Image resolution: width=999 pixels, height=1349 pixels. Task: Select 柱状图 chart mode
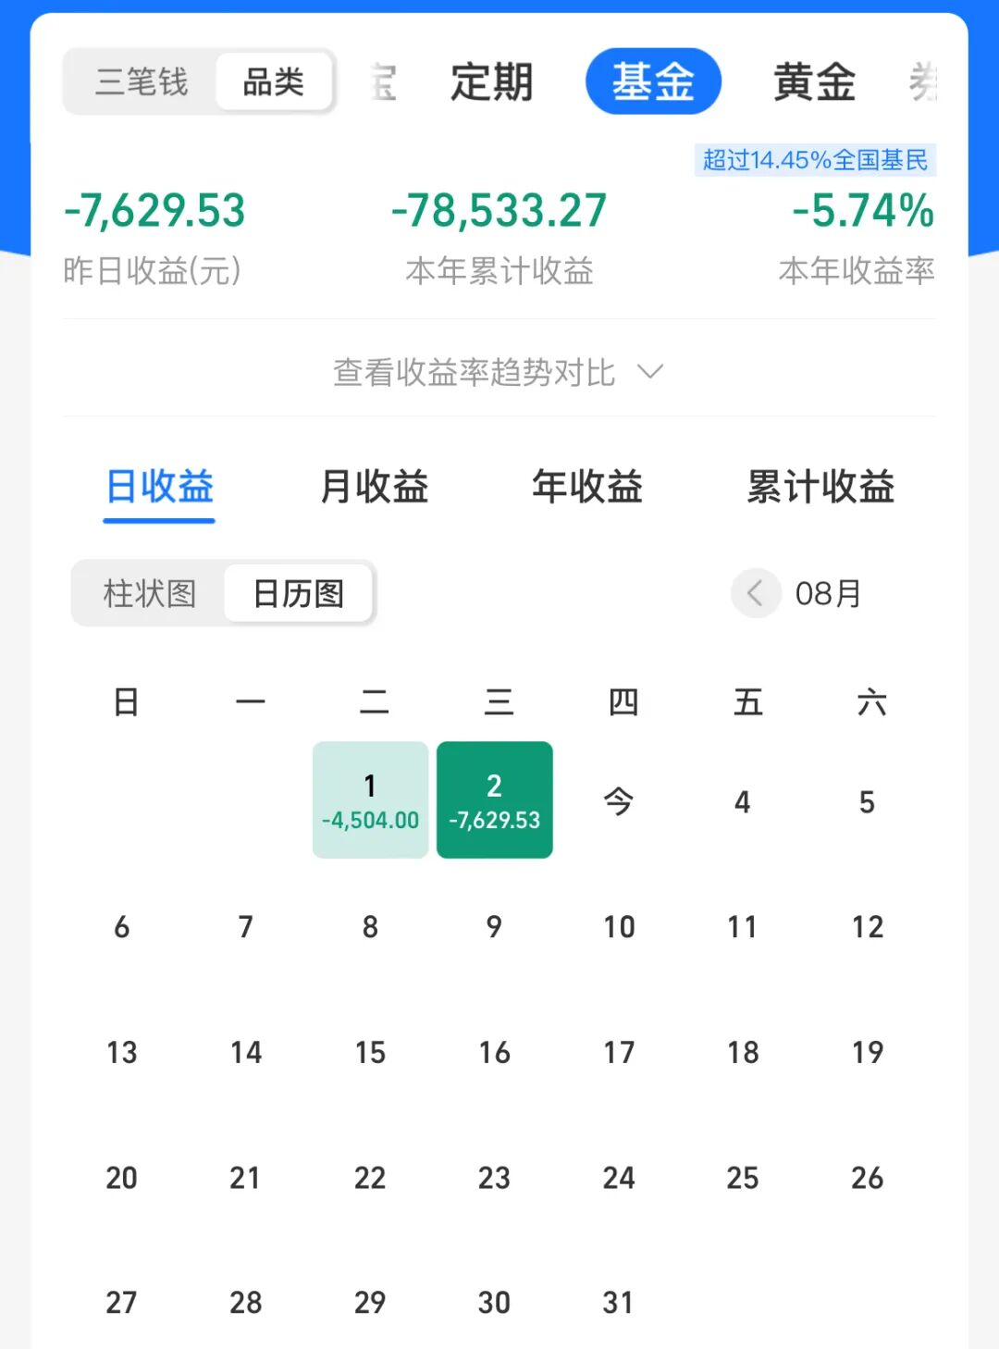coord(150,593)
